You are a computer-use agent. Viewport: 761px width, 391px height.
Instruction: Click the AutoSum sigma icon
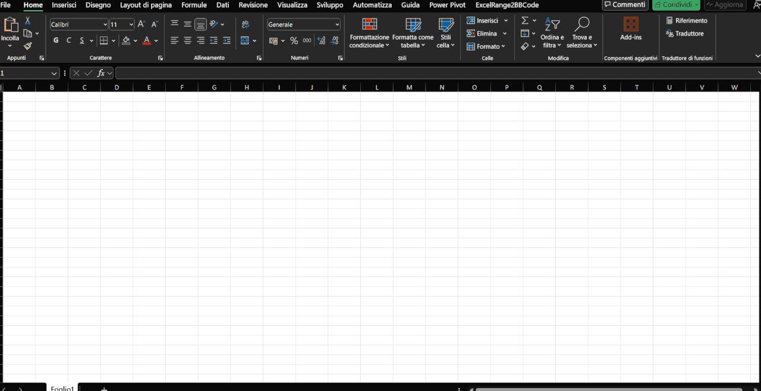coord(525,20)
